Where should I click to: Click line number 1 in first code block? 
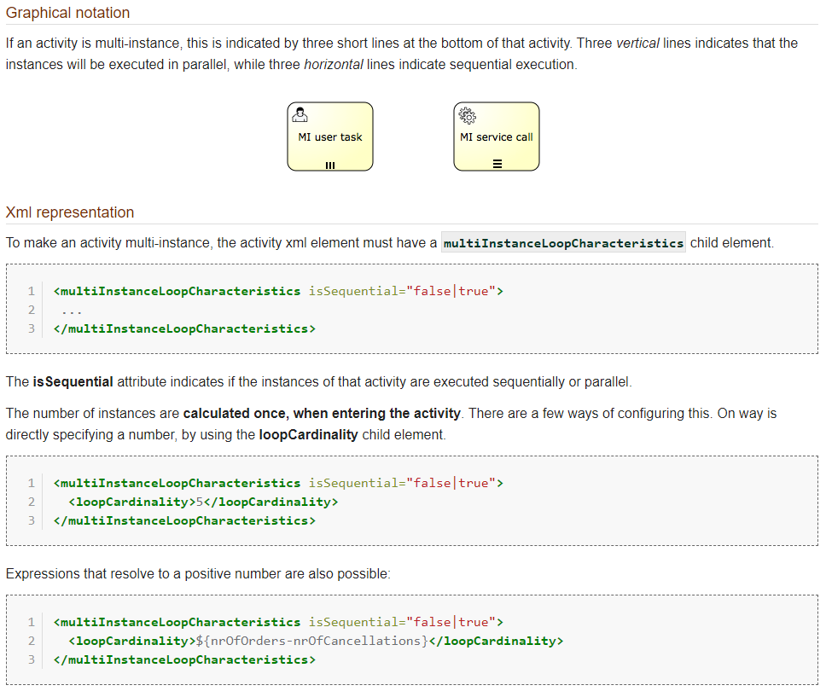(32, 291)
